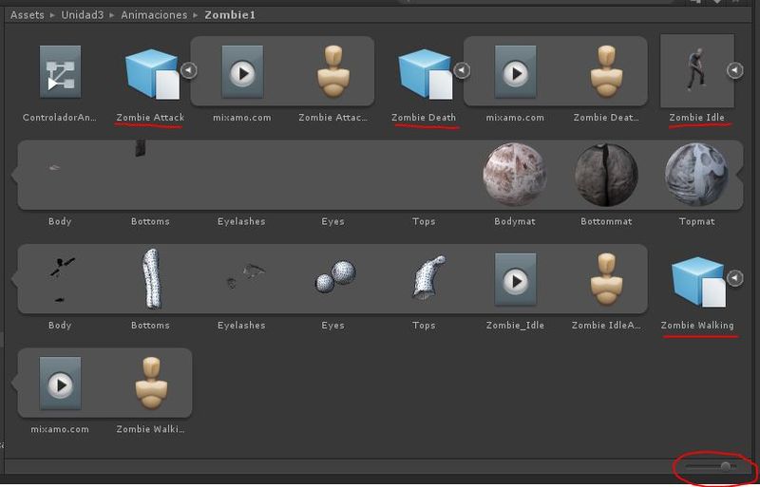This screenshot has height=487, width=760.
Task: Select the Zombie Death model asset cube
Action: pos(425,74)
